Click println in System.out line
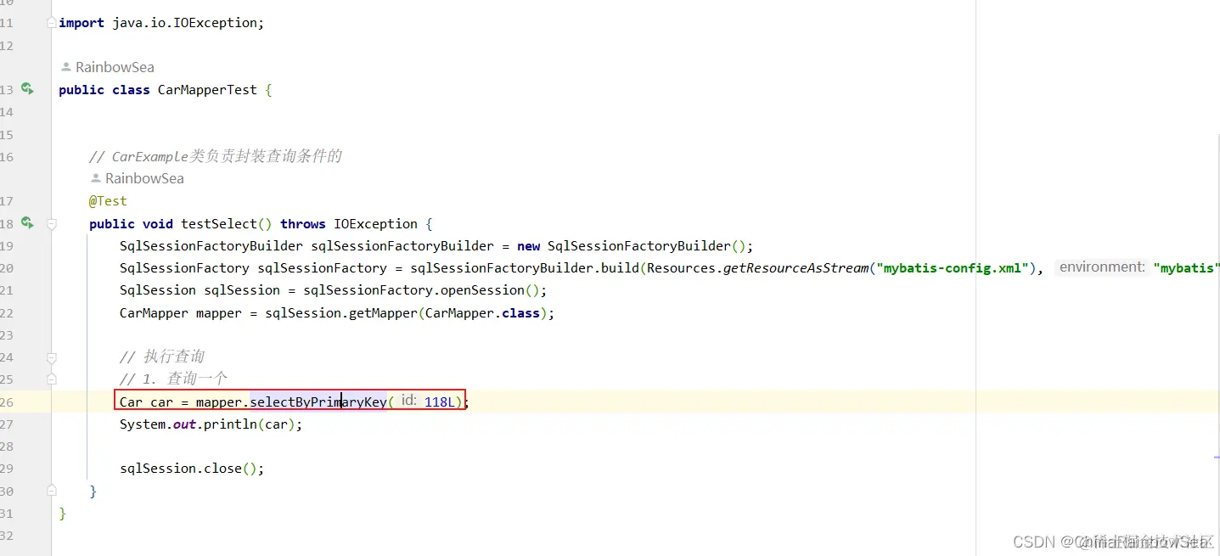This screenshot has width=1220, height=556. 230,424
